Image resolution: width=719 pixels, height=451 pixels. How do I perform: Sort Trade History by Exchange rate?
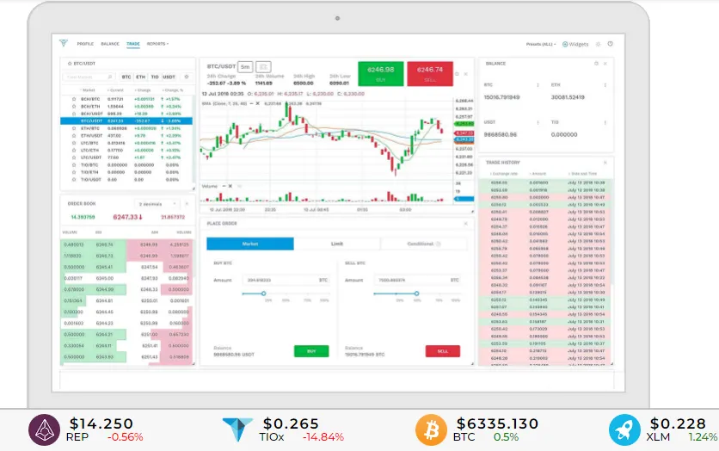(x=503, y=174)
